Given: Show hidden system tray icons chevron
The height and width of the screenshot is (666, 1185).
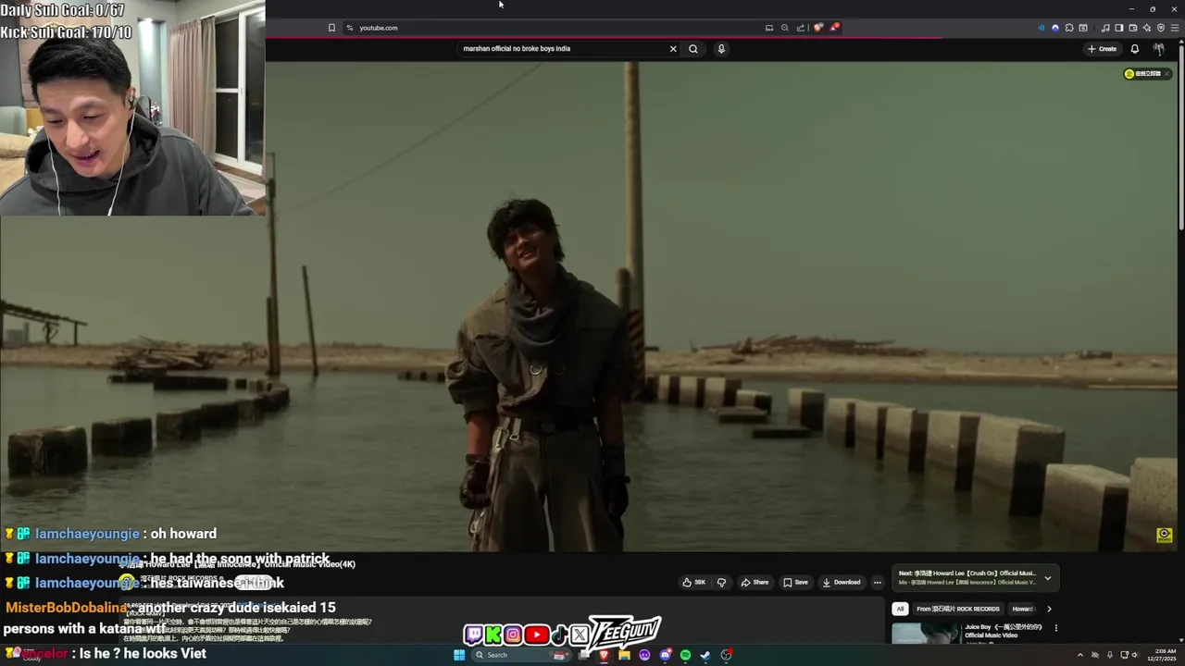Looking at the screenshot, I should coord(1079,655).
